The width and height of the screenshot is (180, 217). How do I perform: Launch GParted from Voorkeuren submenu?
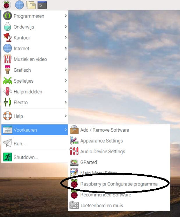119,162
